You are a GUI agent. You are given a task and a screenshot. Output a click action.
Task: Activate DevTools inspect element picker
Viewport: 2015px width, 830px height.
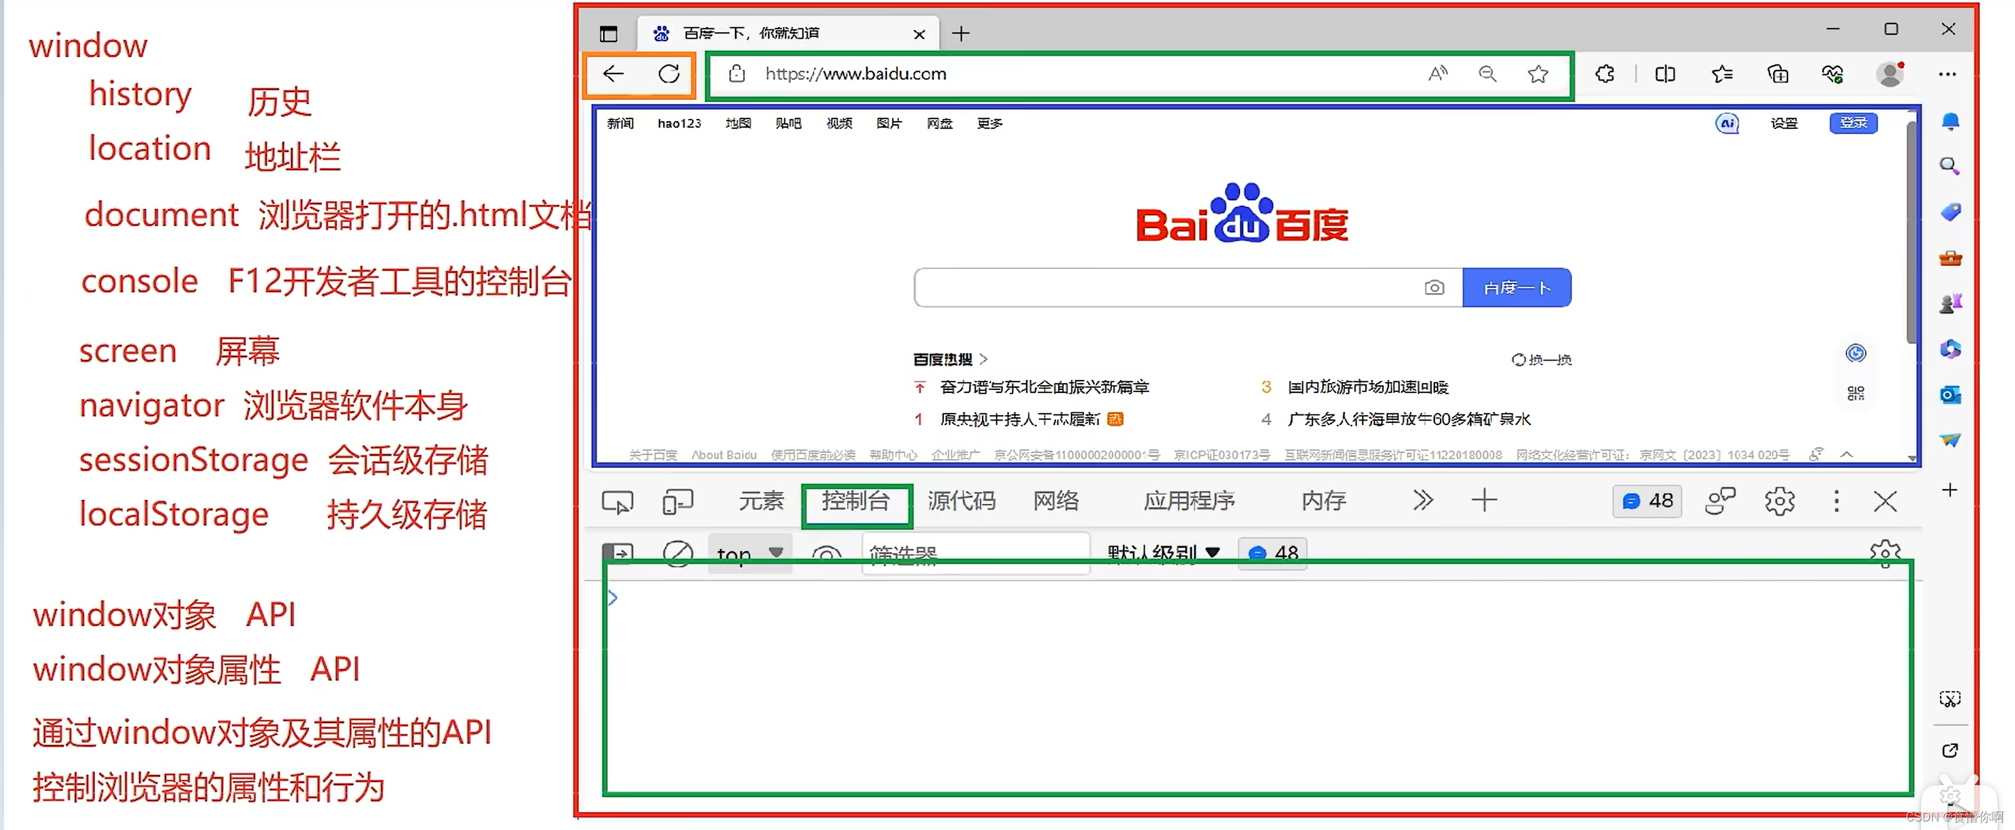[x=617, y=501]
